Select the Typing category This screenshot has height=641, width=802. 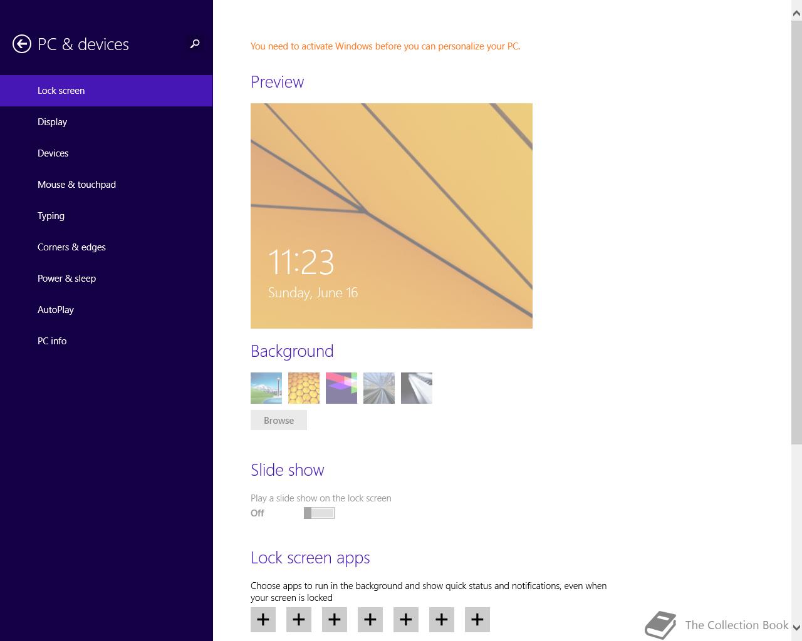point(107,216)
